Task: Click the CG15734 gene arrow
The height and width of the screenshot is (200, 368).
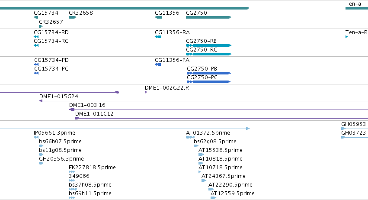Action: point(36,17)
